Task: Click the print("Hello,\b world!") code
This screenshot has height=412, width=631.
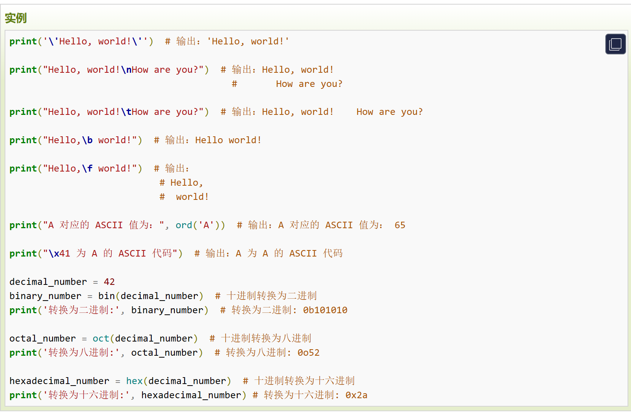Action: [76, 140]
